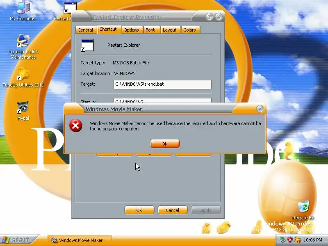The width and height of the screenshot is (328, 246).
Task: Click the Windows Messenger tray icon
Action: pos(298,240)
